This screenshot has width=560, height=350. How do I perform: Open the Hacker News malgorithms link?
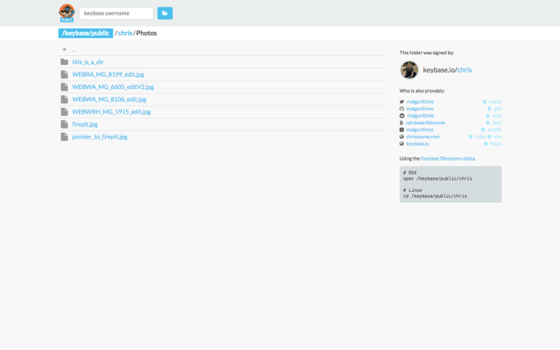click(x=420, y=129)
